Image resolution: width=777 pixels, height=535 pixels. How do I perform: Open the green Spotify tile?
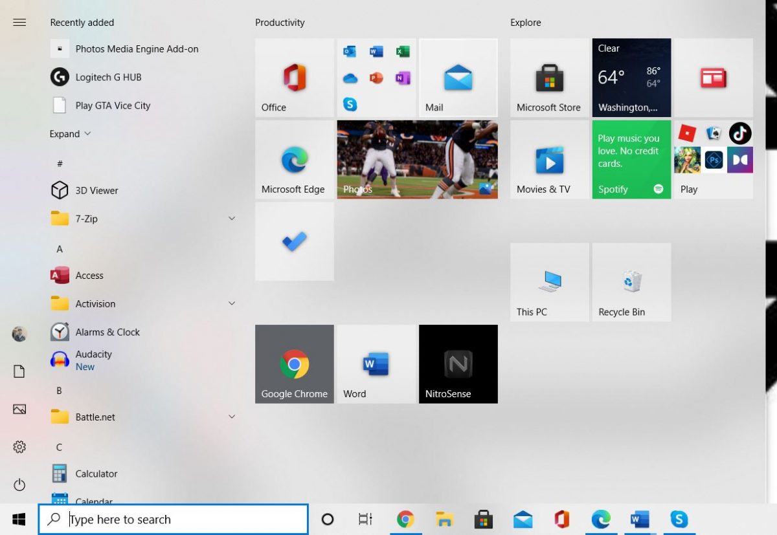[x=631, y=159]
